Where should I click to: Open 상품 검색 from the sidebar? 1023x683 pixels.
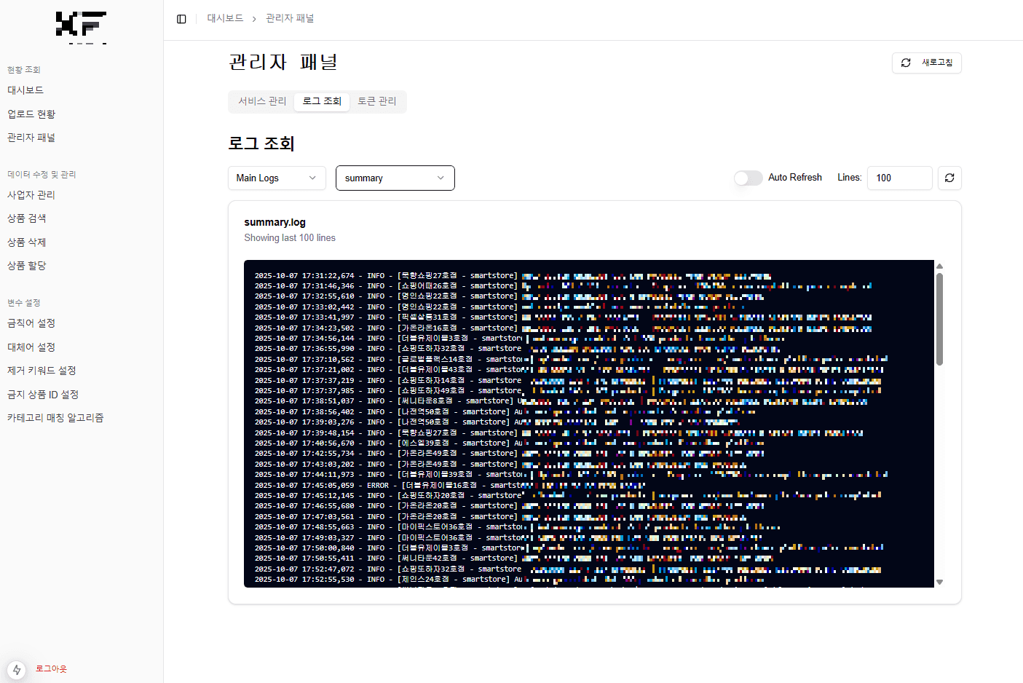[27, 218]
